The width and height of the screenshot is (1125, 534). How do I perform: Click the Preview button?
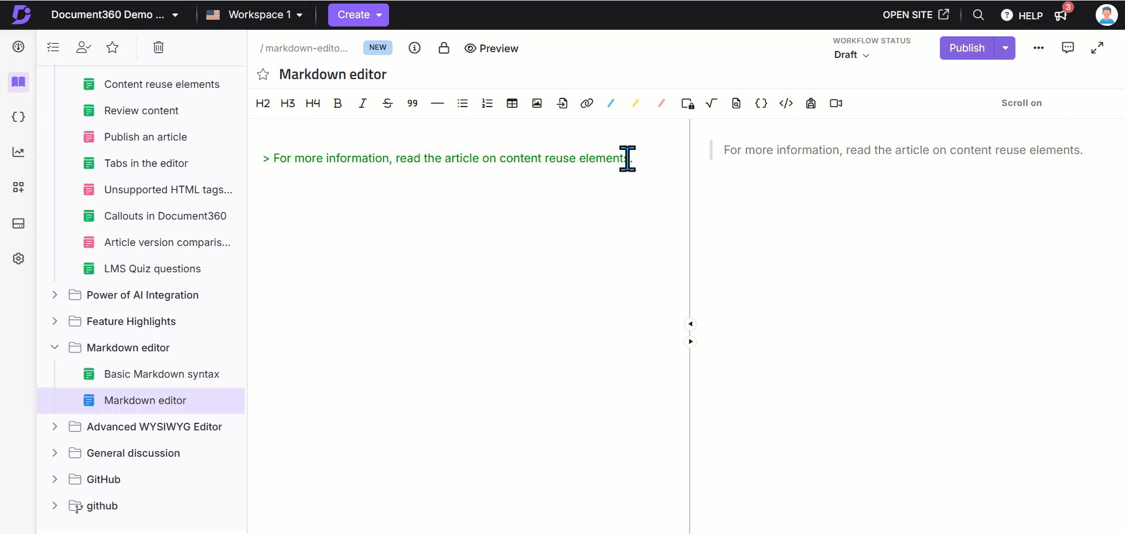click(x=491, y=49)
